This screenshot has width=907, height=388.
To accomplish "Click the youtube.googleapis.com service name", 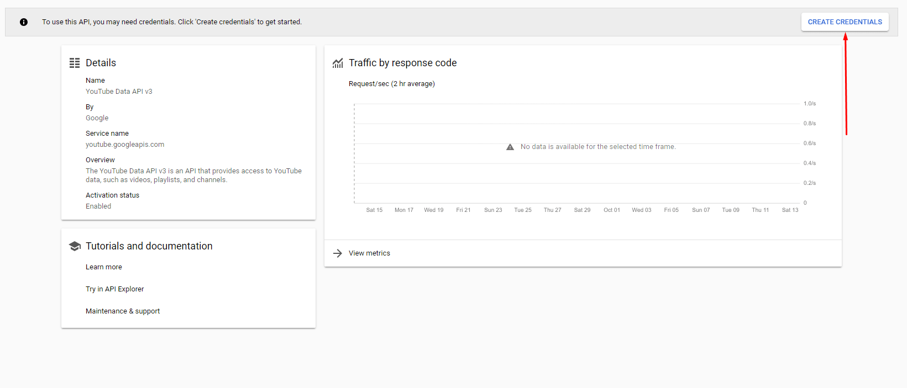I will coord(125,145).
